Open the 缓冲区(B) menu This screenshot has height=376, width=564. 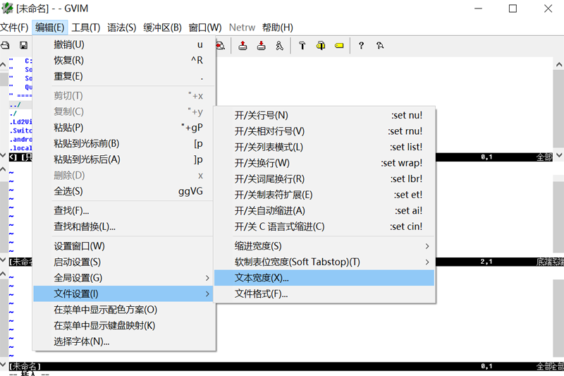162,28
